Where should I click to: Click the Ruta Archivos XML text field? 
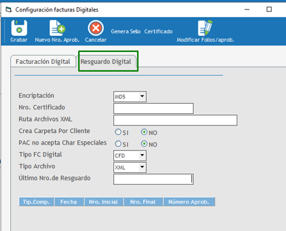(x=175, y=120)
